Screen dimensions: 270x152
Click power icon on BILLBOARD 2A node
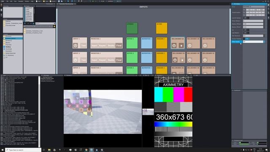click(175, 60)
